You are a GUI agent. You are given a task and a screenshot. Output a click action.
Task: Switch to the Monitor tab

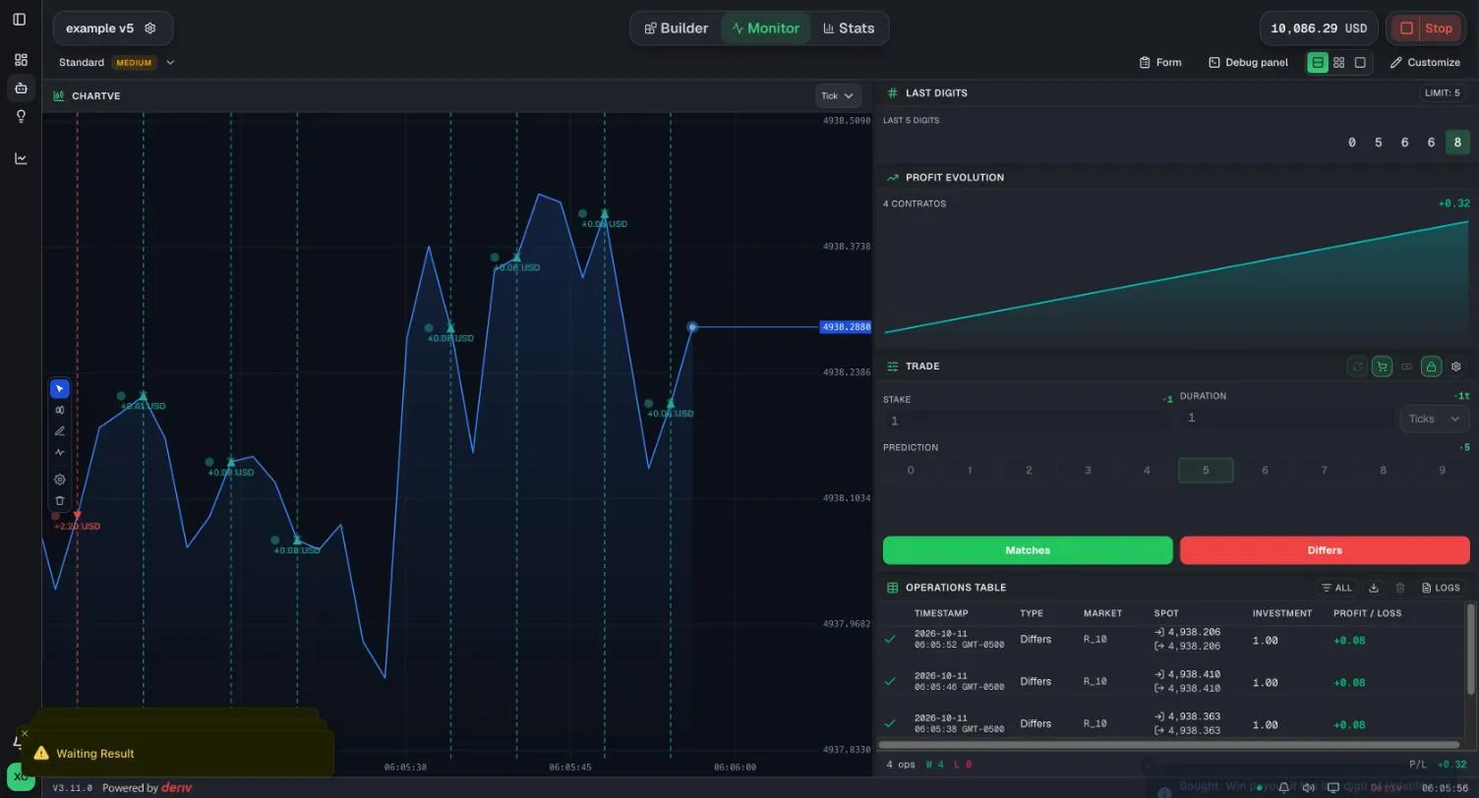coord(765,28)
